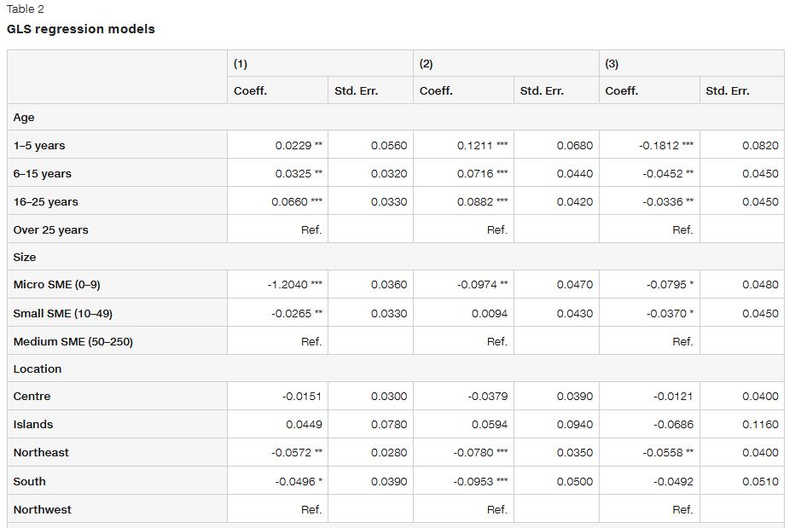Select the '6–15 years' row label

43,174
